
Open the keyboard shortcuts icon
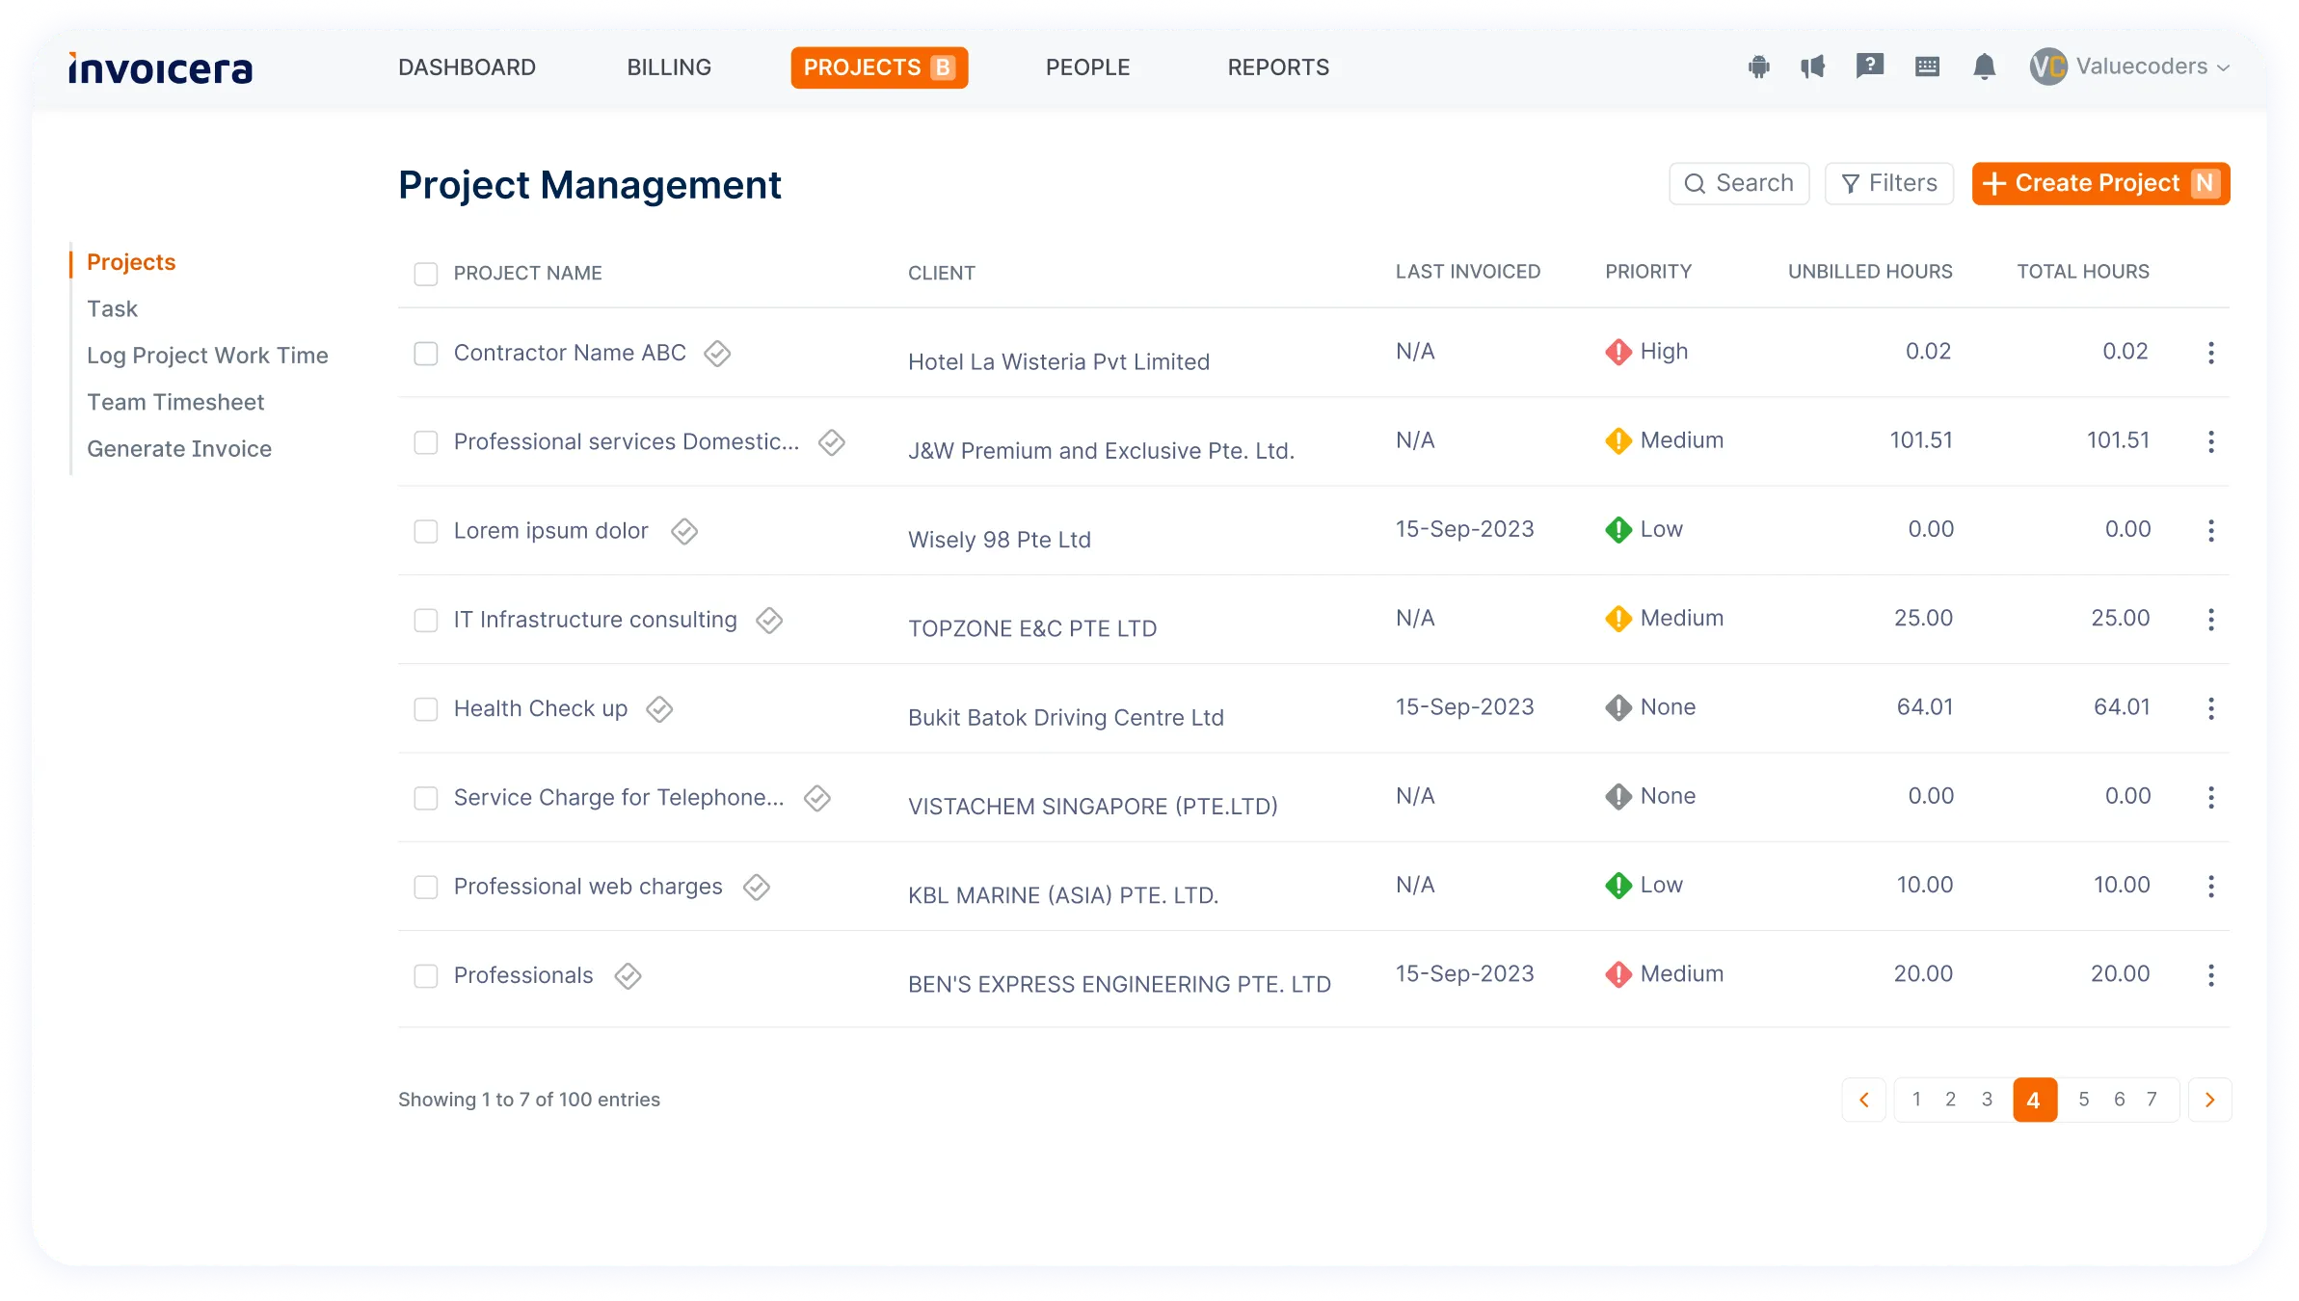[1927, 66]
